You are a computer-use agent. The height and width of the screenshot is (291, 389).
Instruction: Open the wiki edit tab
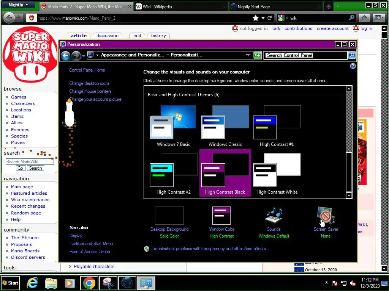point(137,36)
